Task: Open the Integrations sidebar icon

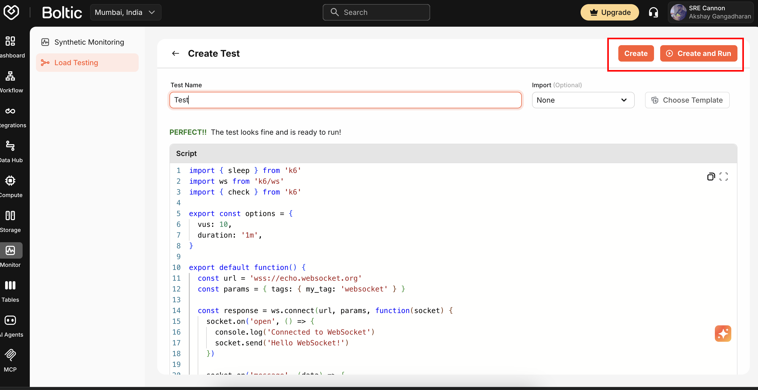Action: [x=10, y=111]
